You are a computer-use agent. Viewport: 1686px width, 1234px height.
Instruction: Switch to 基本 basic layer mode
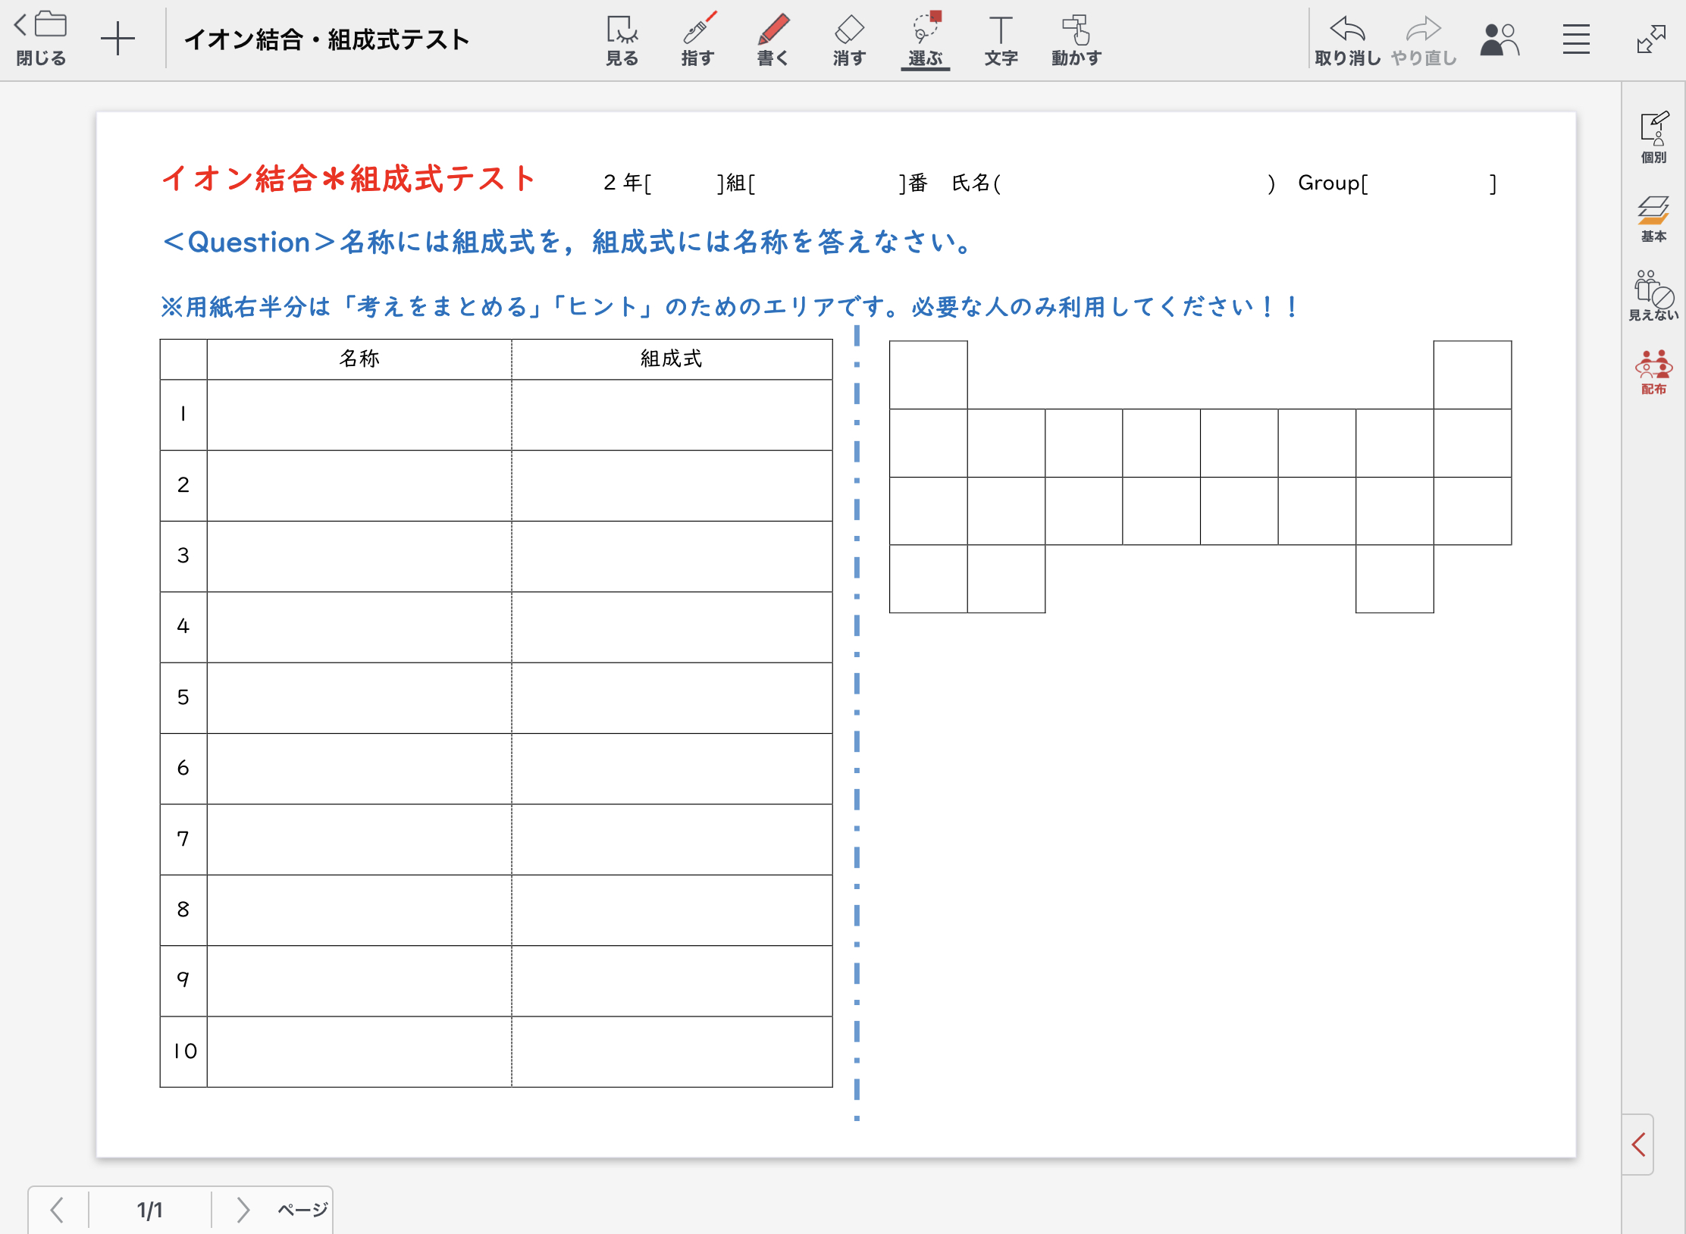coord(1653,218)
